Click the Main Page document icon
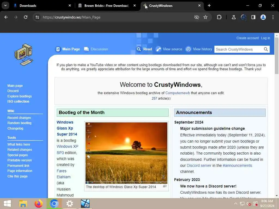This screenshot has height=209, width=279. [x=58, y=49]
